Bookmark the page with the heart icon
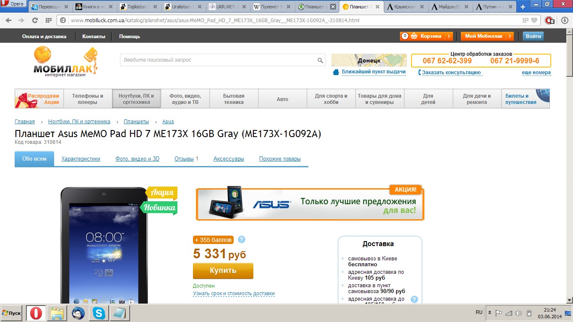This screenshot has width=573, height=322. pyautogui.click(x=534, y=20)
